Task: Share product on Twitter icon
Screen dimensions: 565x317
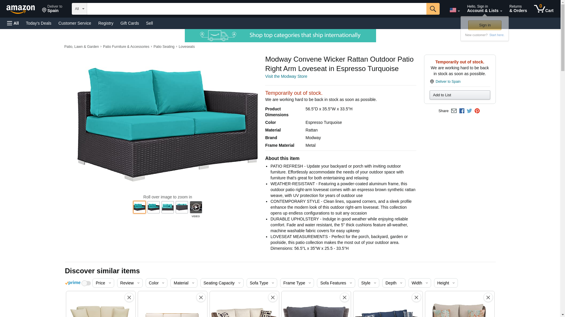Action: 469,111
